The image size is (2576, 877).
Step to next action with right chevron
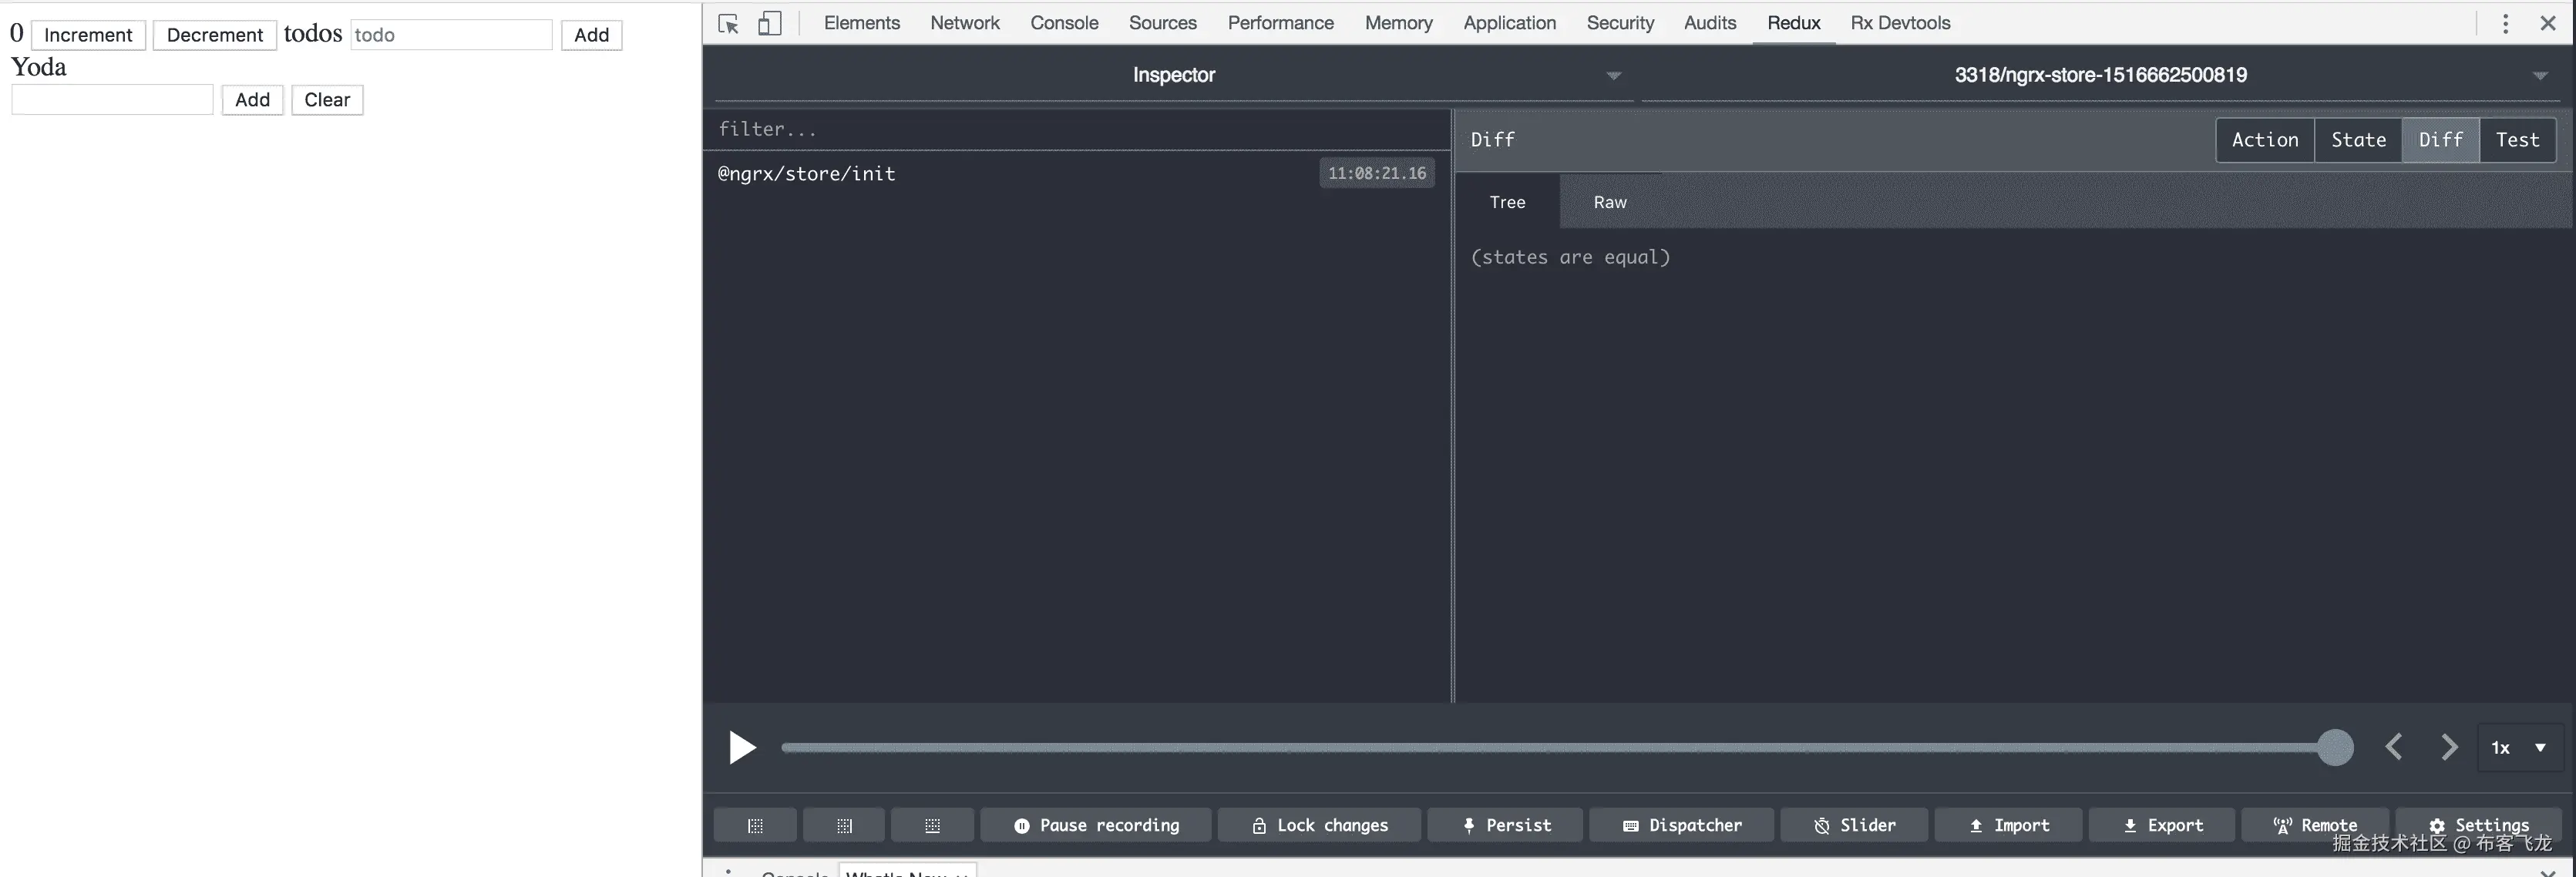[x=2449, y=747]
